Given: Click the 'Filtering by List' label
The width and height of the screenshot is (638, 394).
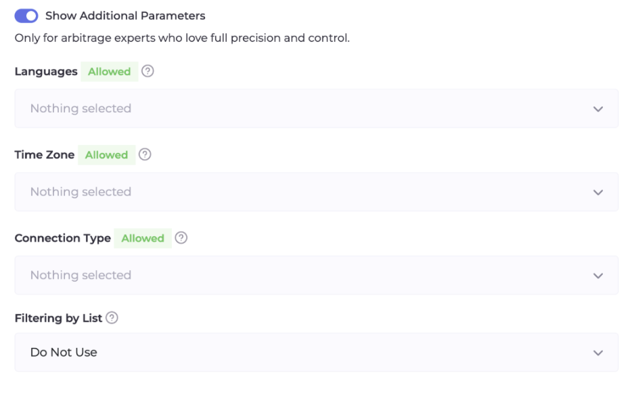Looking at the screenshot, I should [x=58, y=318].
